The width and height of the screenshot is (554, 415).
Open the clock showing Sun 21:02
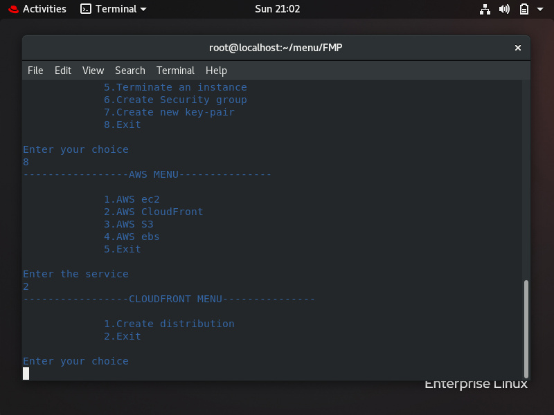278,9
